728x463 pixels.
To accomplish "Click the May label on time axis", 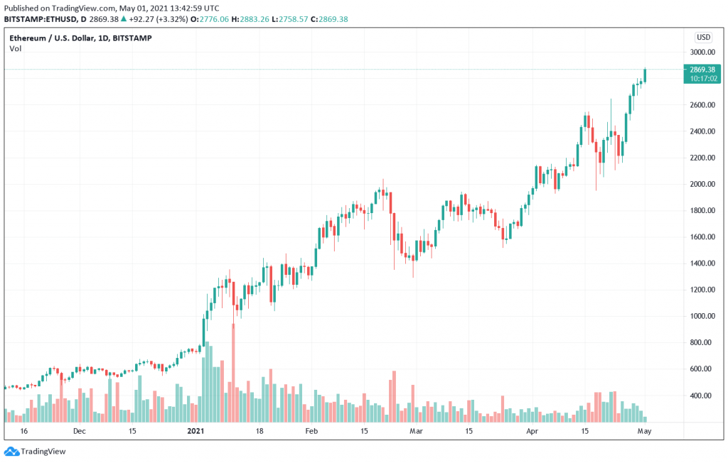I will [x=644, y=431].
